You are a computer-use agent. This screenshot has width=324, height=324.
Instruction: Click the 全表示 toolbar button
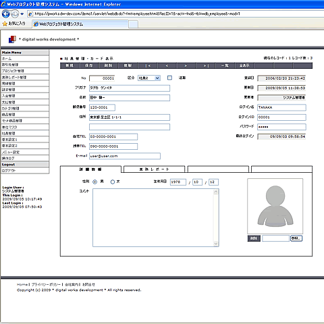[x=244, y=65]
